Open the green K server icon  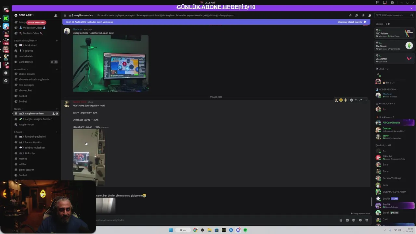(6, 19)
